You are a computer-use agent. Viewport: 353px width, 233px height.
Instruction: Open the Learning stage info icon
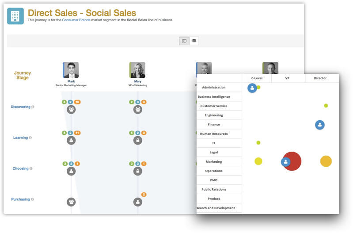click(30, 138)
